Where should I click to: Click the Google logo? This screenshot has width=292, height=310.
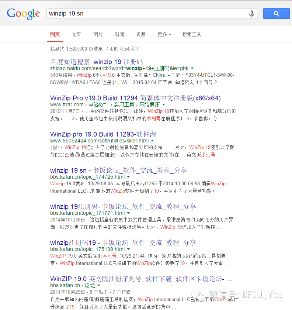pos(23,14)
